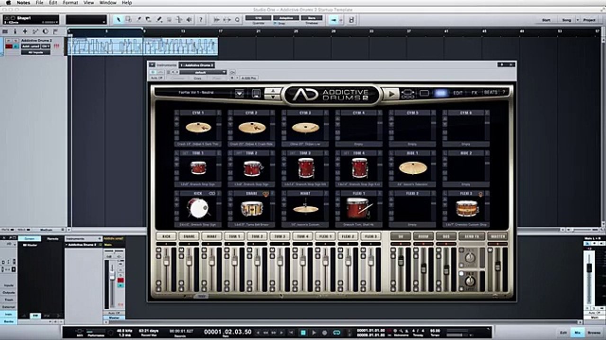The image size is (606, 340).
Task: Switch to the EDIT page in Addictive Drums
Action: tap(458, 93)
